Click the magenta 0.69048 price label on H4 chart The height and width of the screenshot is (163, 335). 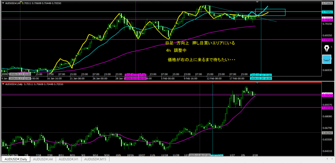click(327, 40)
